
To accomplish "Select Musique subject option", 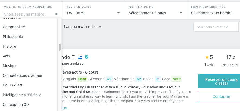I will point(10,66).
